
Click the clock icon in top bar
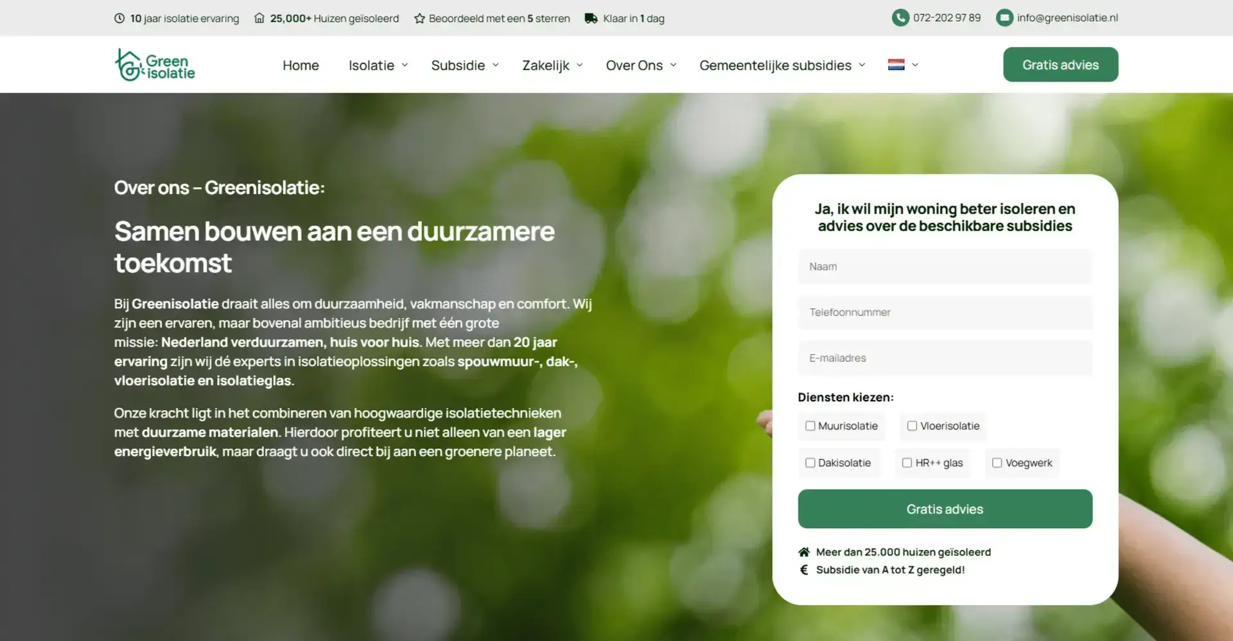coord(119,19)
